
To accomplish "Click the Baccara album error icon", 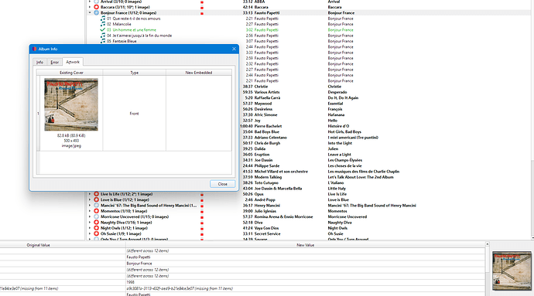I will pyautogui.click(x=97, y=7).
